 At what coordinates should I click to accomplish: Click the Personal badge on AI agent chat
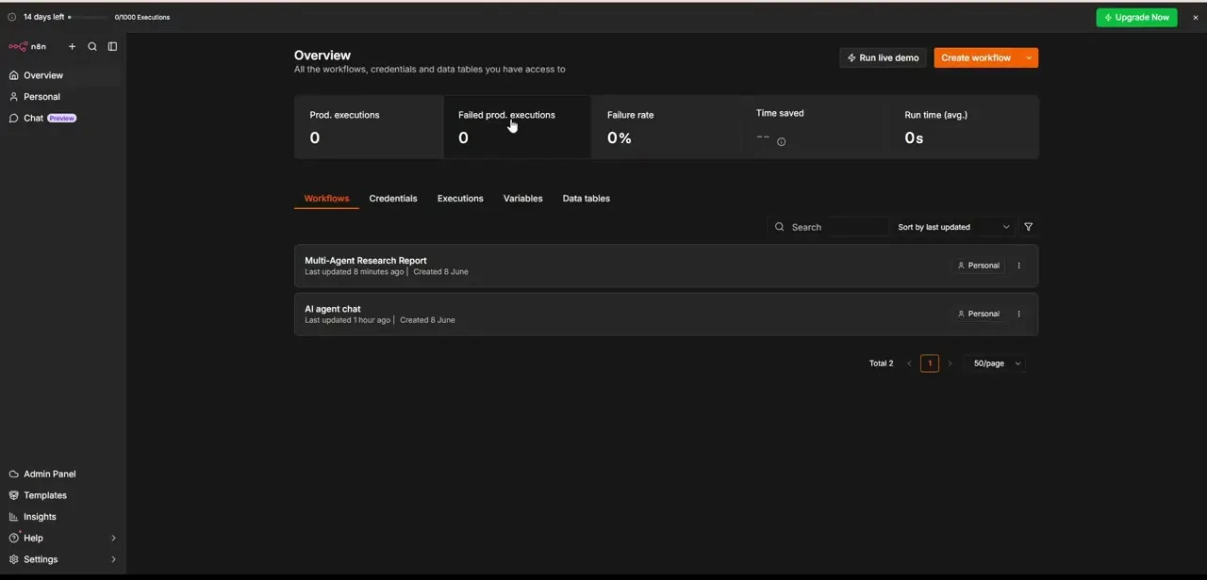978,314
